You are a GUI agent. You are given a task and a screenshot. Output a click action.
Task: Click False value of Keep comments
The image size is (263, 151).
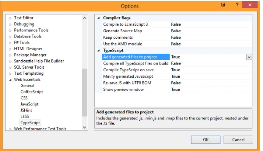pos(176,37)
